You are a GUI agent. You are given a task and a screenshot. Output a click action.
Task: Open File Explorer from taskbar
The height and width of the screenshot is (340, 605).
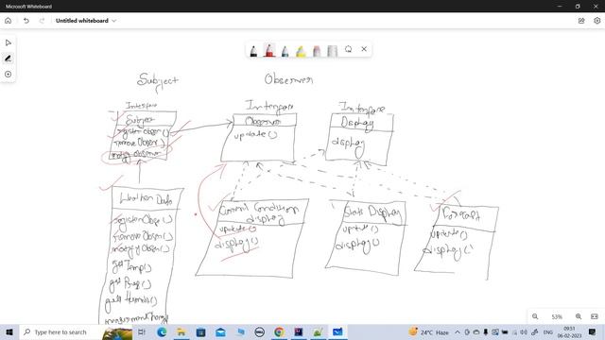point(181,331)
